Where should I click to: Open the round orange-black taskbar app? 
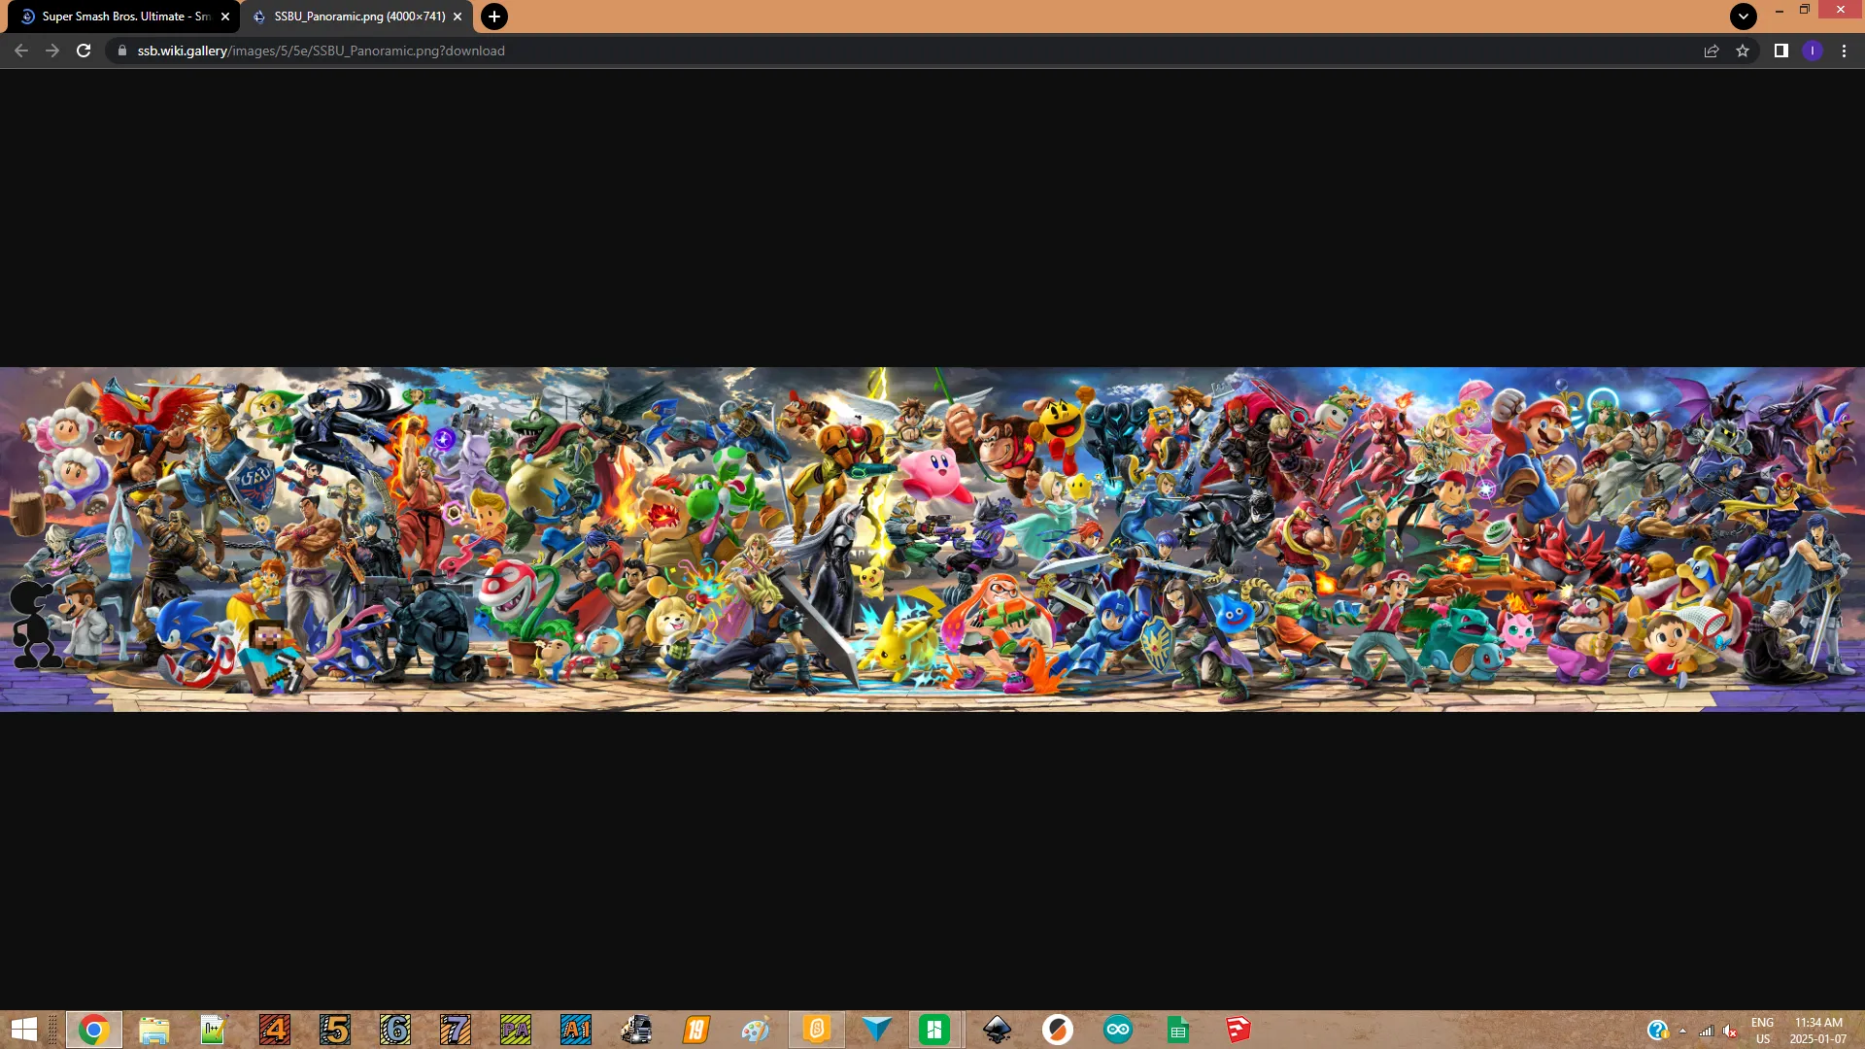(1058, 1030)
